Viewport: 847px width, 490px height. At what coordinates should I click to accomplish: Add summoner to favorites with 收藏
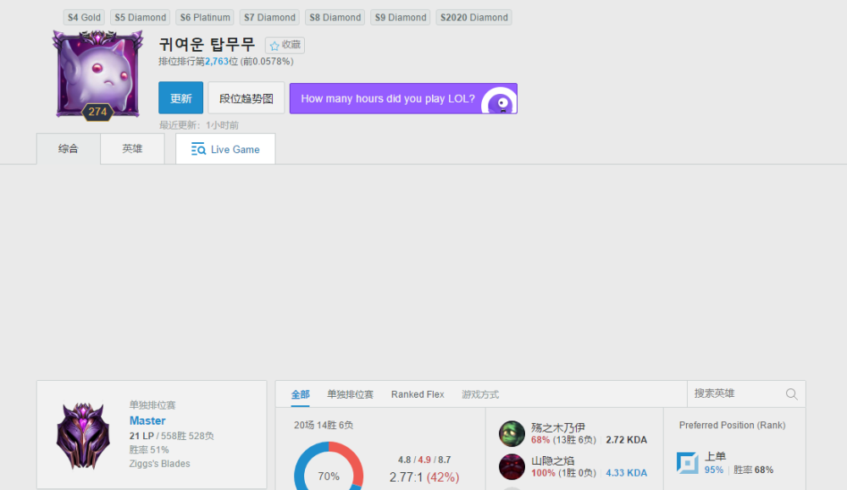[x=285, y=46]
